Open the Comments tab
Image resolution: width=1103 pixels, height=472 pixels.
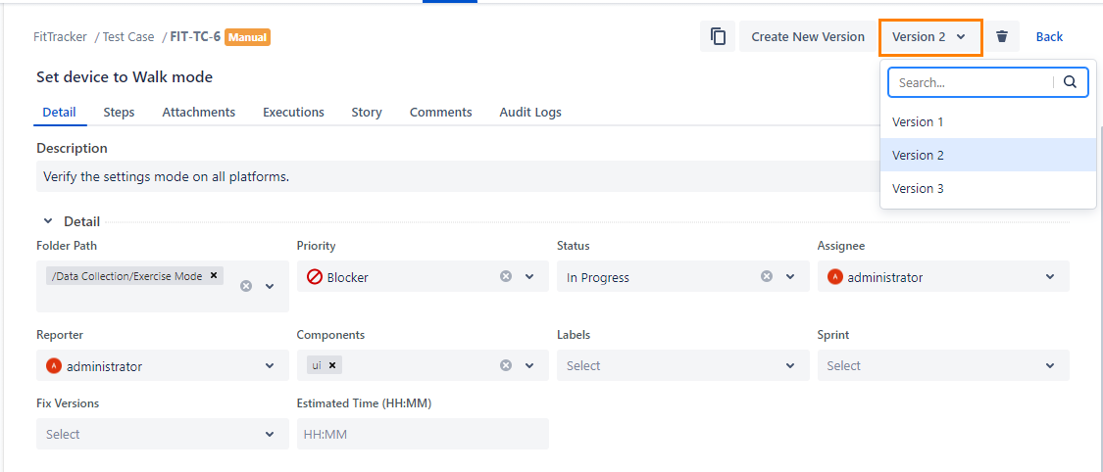pyautogui.click(x=440, y=113)
